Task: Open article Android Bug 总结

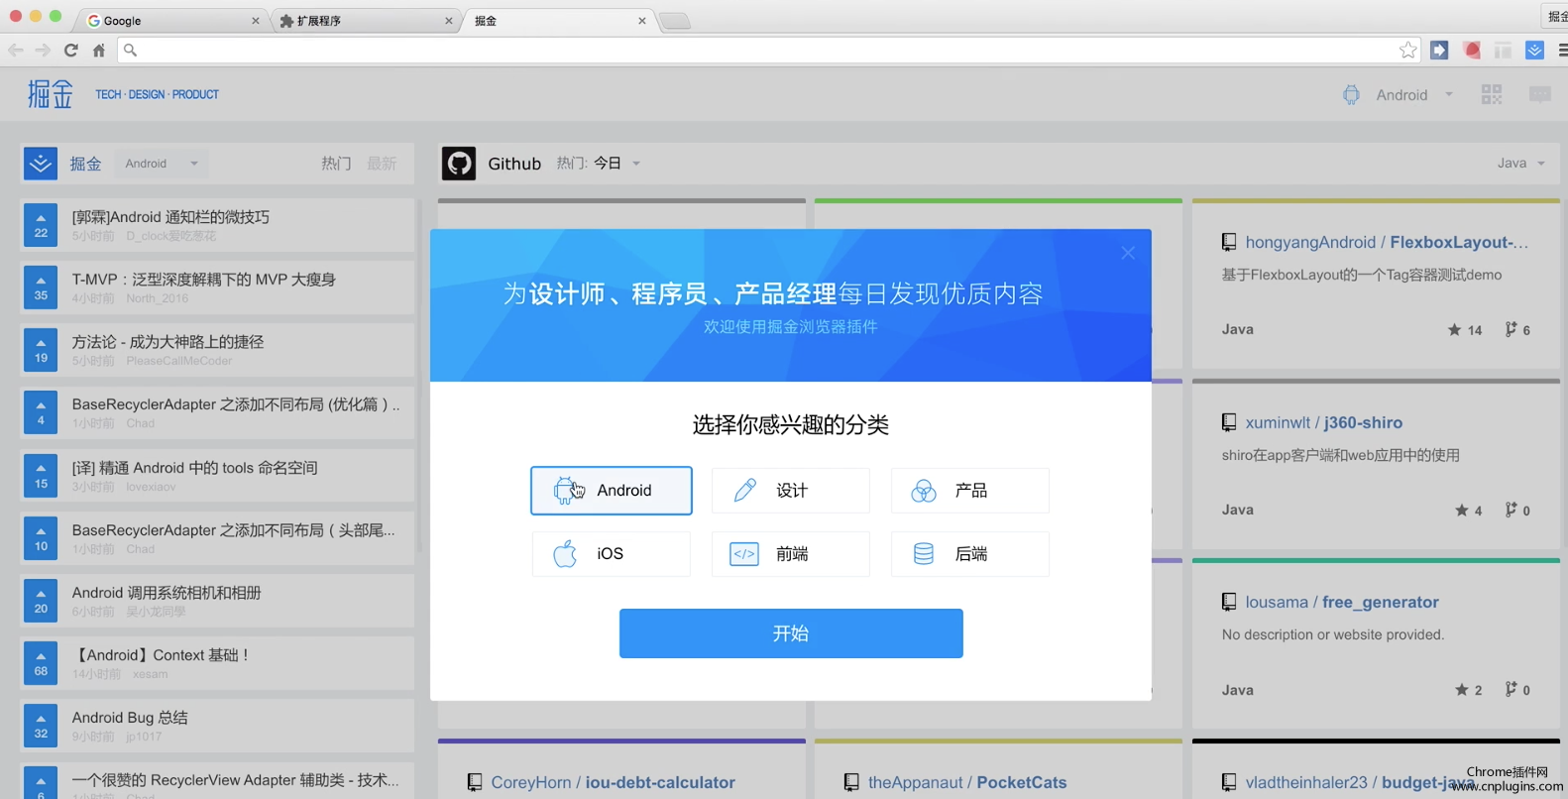Action: click(x=130, y=718)
